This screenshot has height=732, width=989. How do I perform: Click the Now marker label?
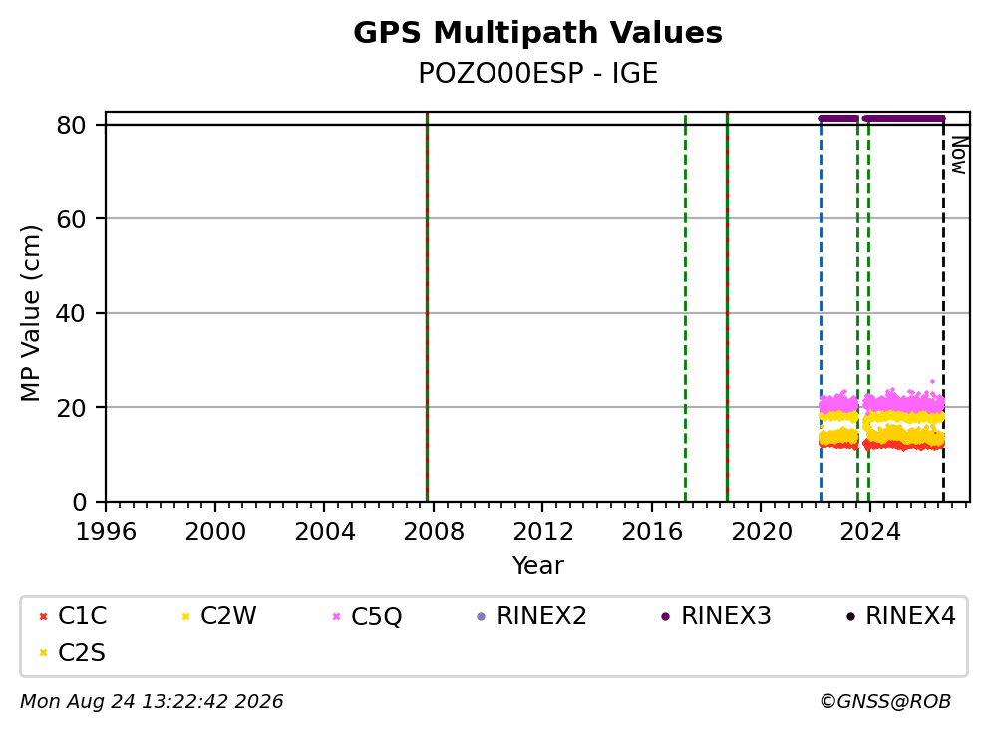[x=959, y=155]
